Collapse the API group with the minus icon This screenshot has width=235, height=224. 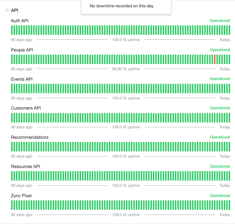click(7, 10)
